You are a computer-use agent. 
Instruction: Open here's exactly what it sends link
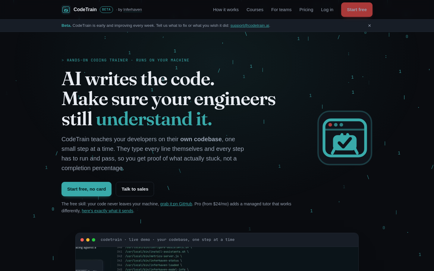[107, 211]
